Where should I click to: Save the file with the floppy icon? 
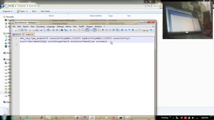(22, 30)
